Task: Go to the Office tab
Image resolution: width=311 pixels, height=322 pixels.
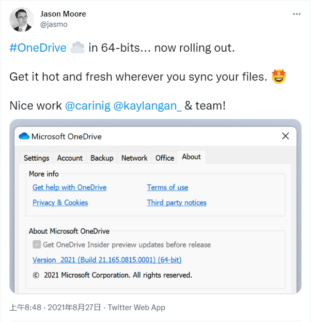Action: click(164, 158)
